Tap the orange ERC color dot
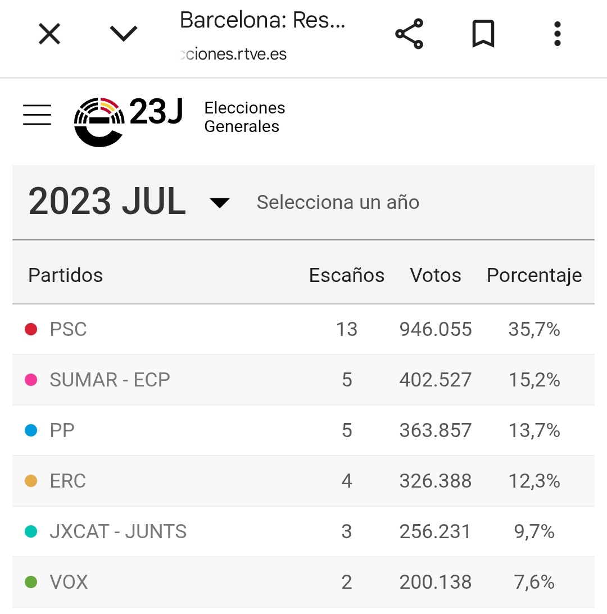The image size is (607, 614). click(31, 481)
